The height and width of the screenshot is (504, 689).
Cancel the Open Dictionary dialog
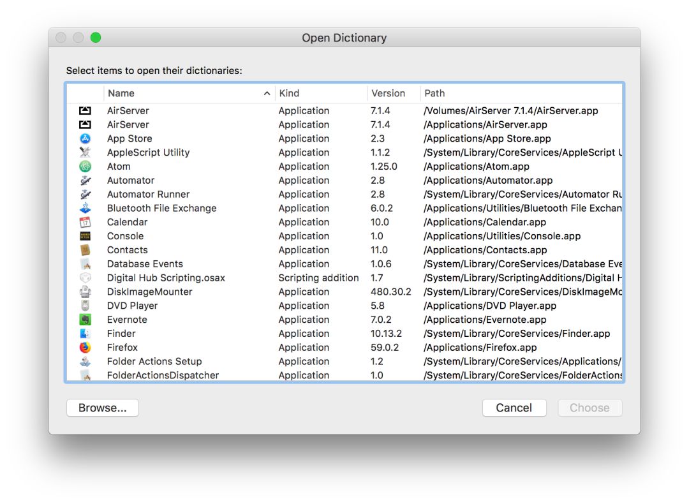(514, 408)
